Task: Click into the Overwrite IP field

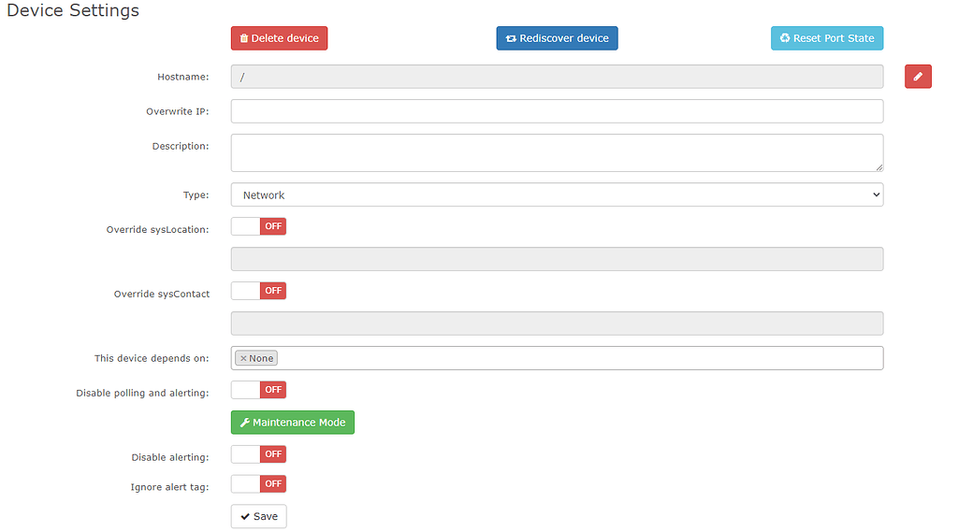Action: click(557, 111)
